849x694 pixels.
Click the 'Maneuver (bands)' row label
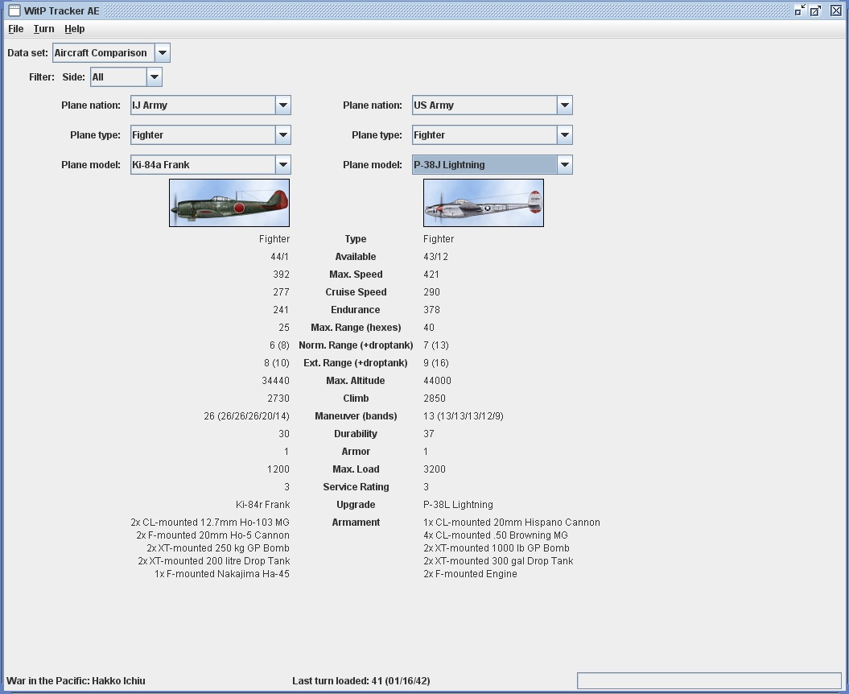pyautogui.click(x=356, y=416)
